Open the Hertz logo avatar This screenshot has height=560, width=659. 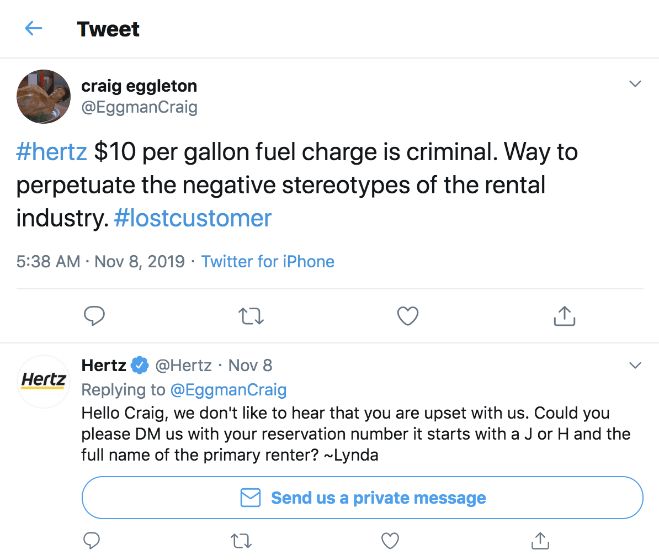click(x=44, y=381)
